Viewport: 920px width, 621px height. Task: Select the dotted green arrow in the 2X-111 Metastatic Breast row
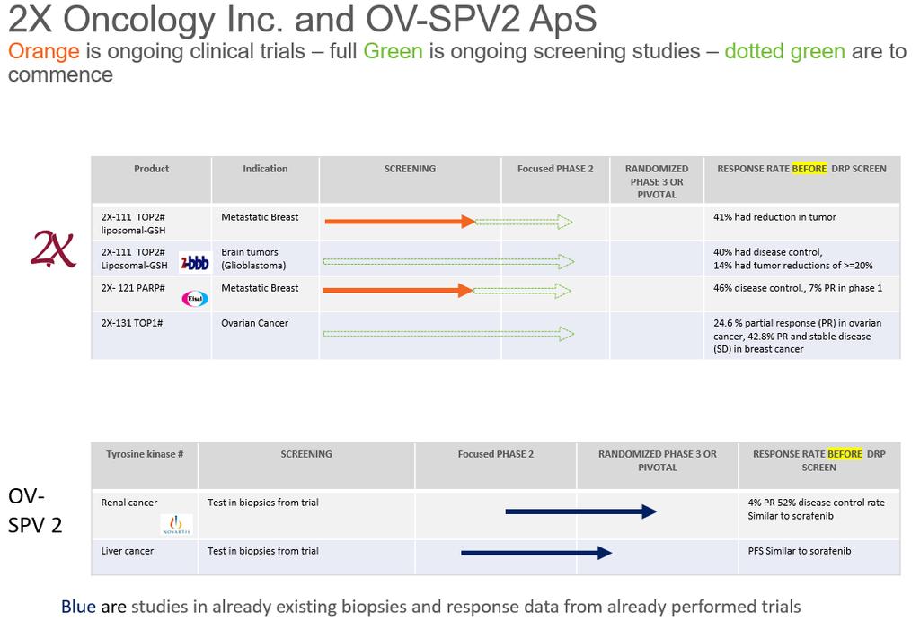pyautogui.click(x=524, y=222)
